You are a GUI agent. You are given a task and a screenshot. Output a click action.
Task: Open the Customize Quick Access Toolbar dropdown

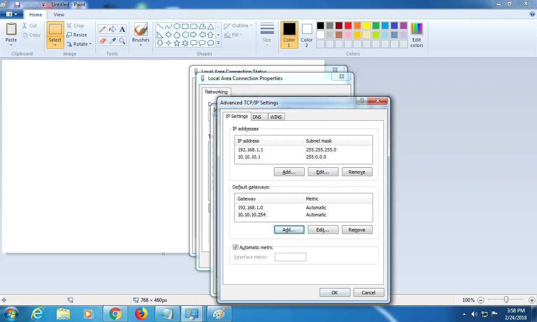[43, 5]
